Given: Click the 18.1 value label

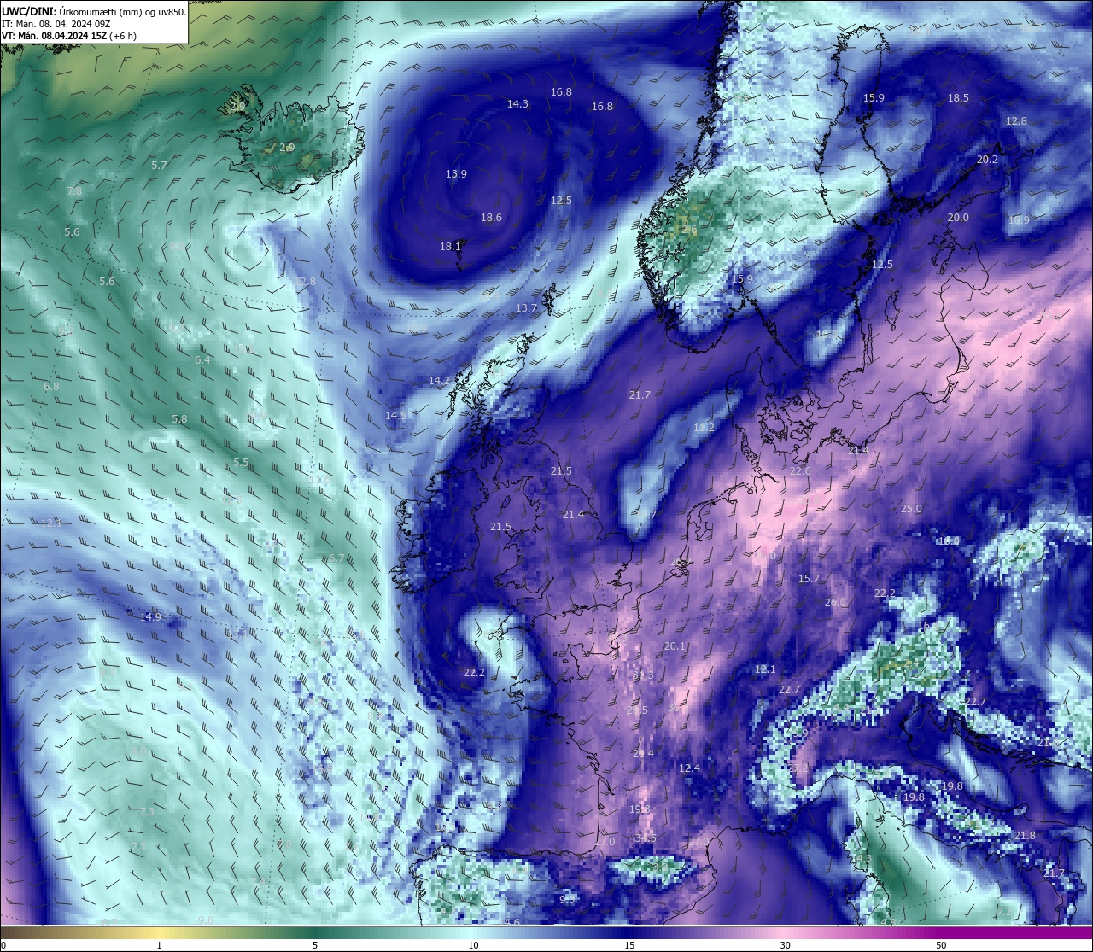Looking at the screenshot, I should tap(450, 246).
